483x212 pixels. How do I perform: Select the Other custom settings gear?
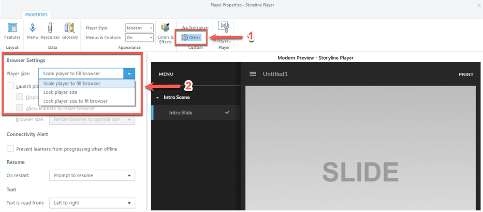(x=191, y=38)
